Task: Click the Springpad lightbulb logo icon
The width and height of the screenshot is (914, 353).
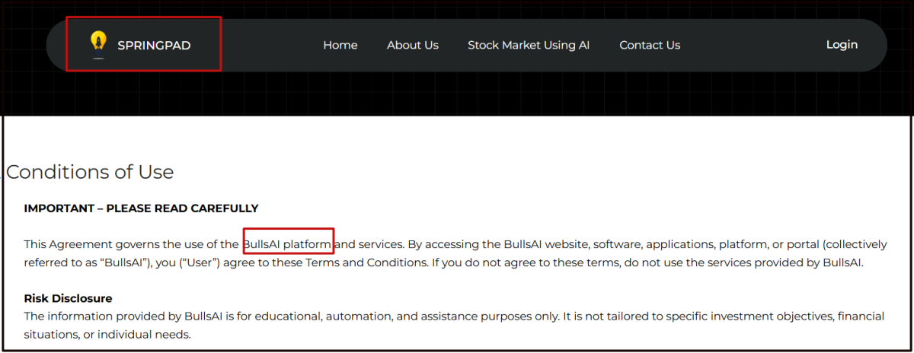Action: pyautogui.click(x=98, y=45)
